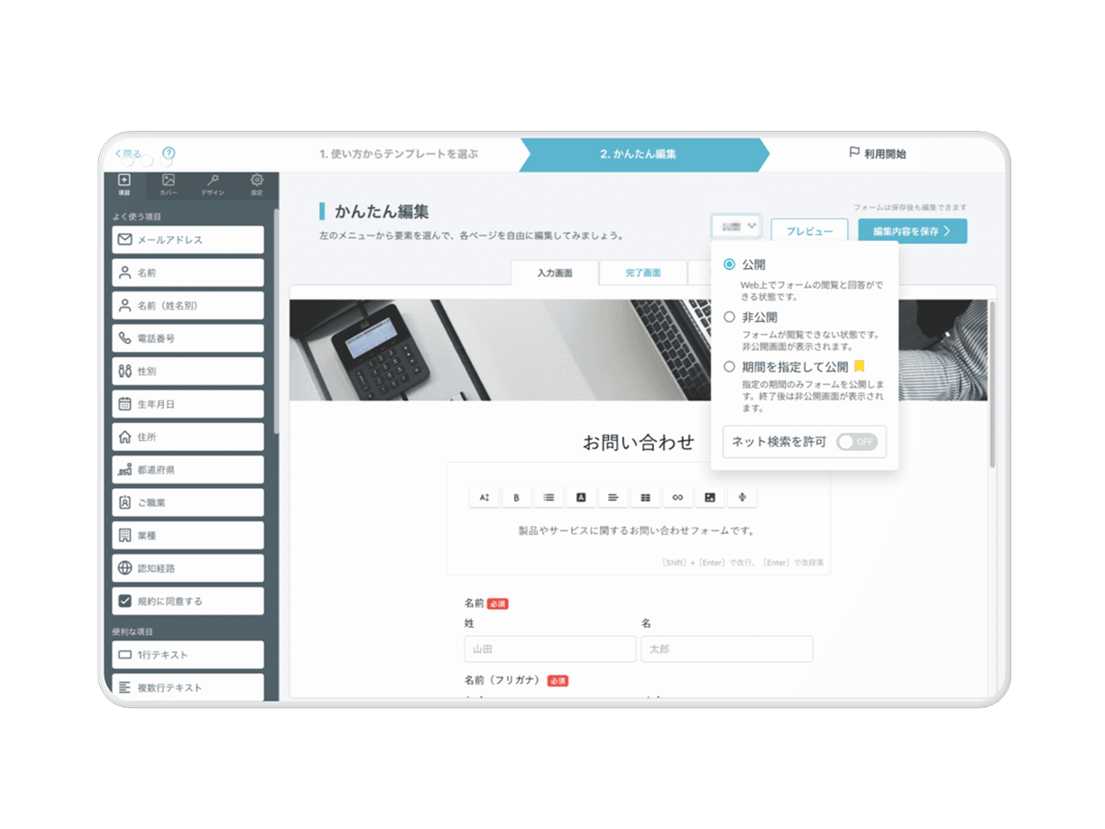Image resolution: width=1105 pixels, height=829 pixels.
Task: Add the 1行テキスト single-line item
Action: point(188,655)
